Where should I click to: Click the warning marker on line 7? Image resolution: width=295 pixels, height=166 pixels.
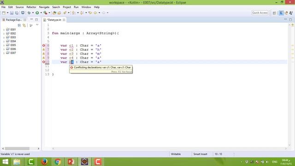coord(44,50)
